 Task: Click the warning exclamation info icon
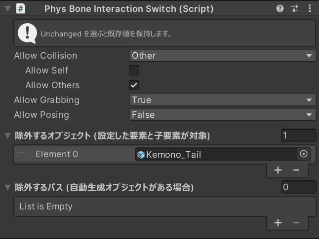(x=28, y=33)
